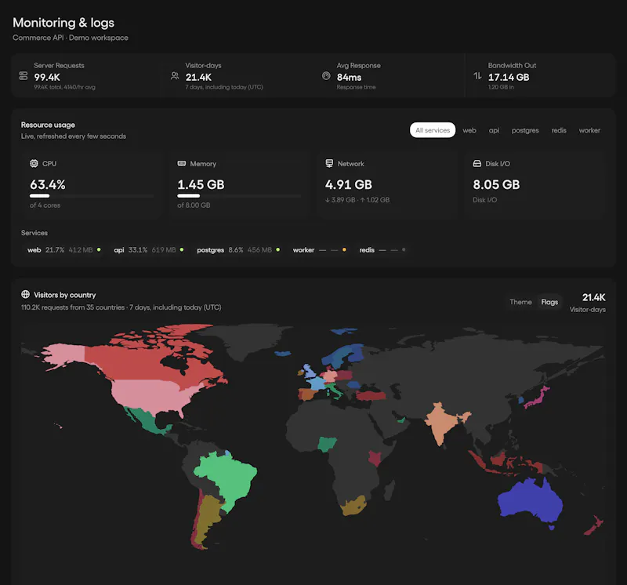Click the Monitoring & logs heading

coord(63,23)
